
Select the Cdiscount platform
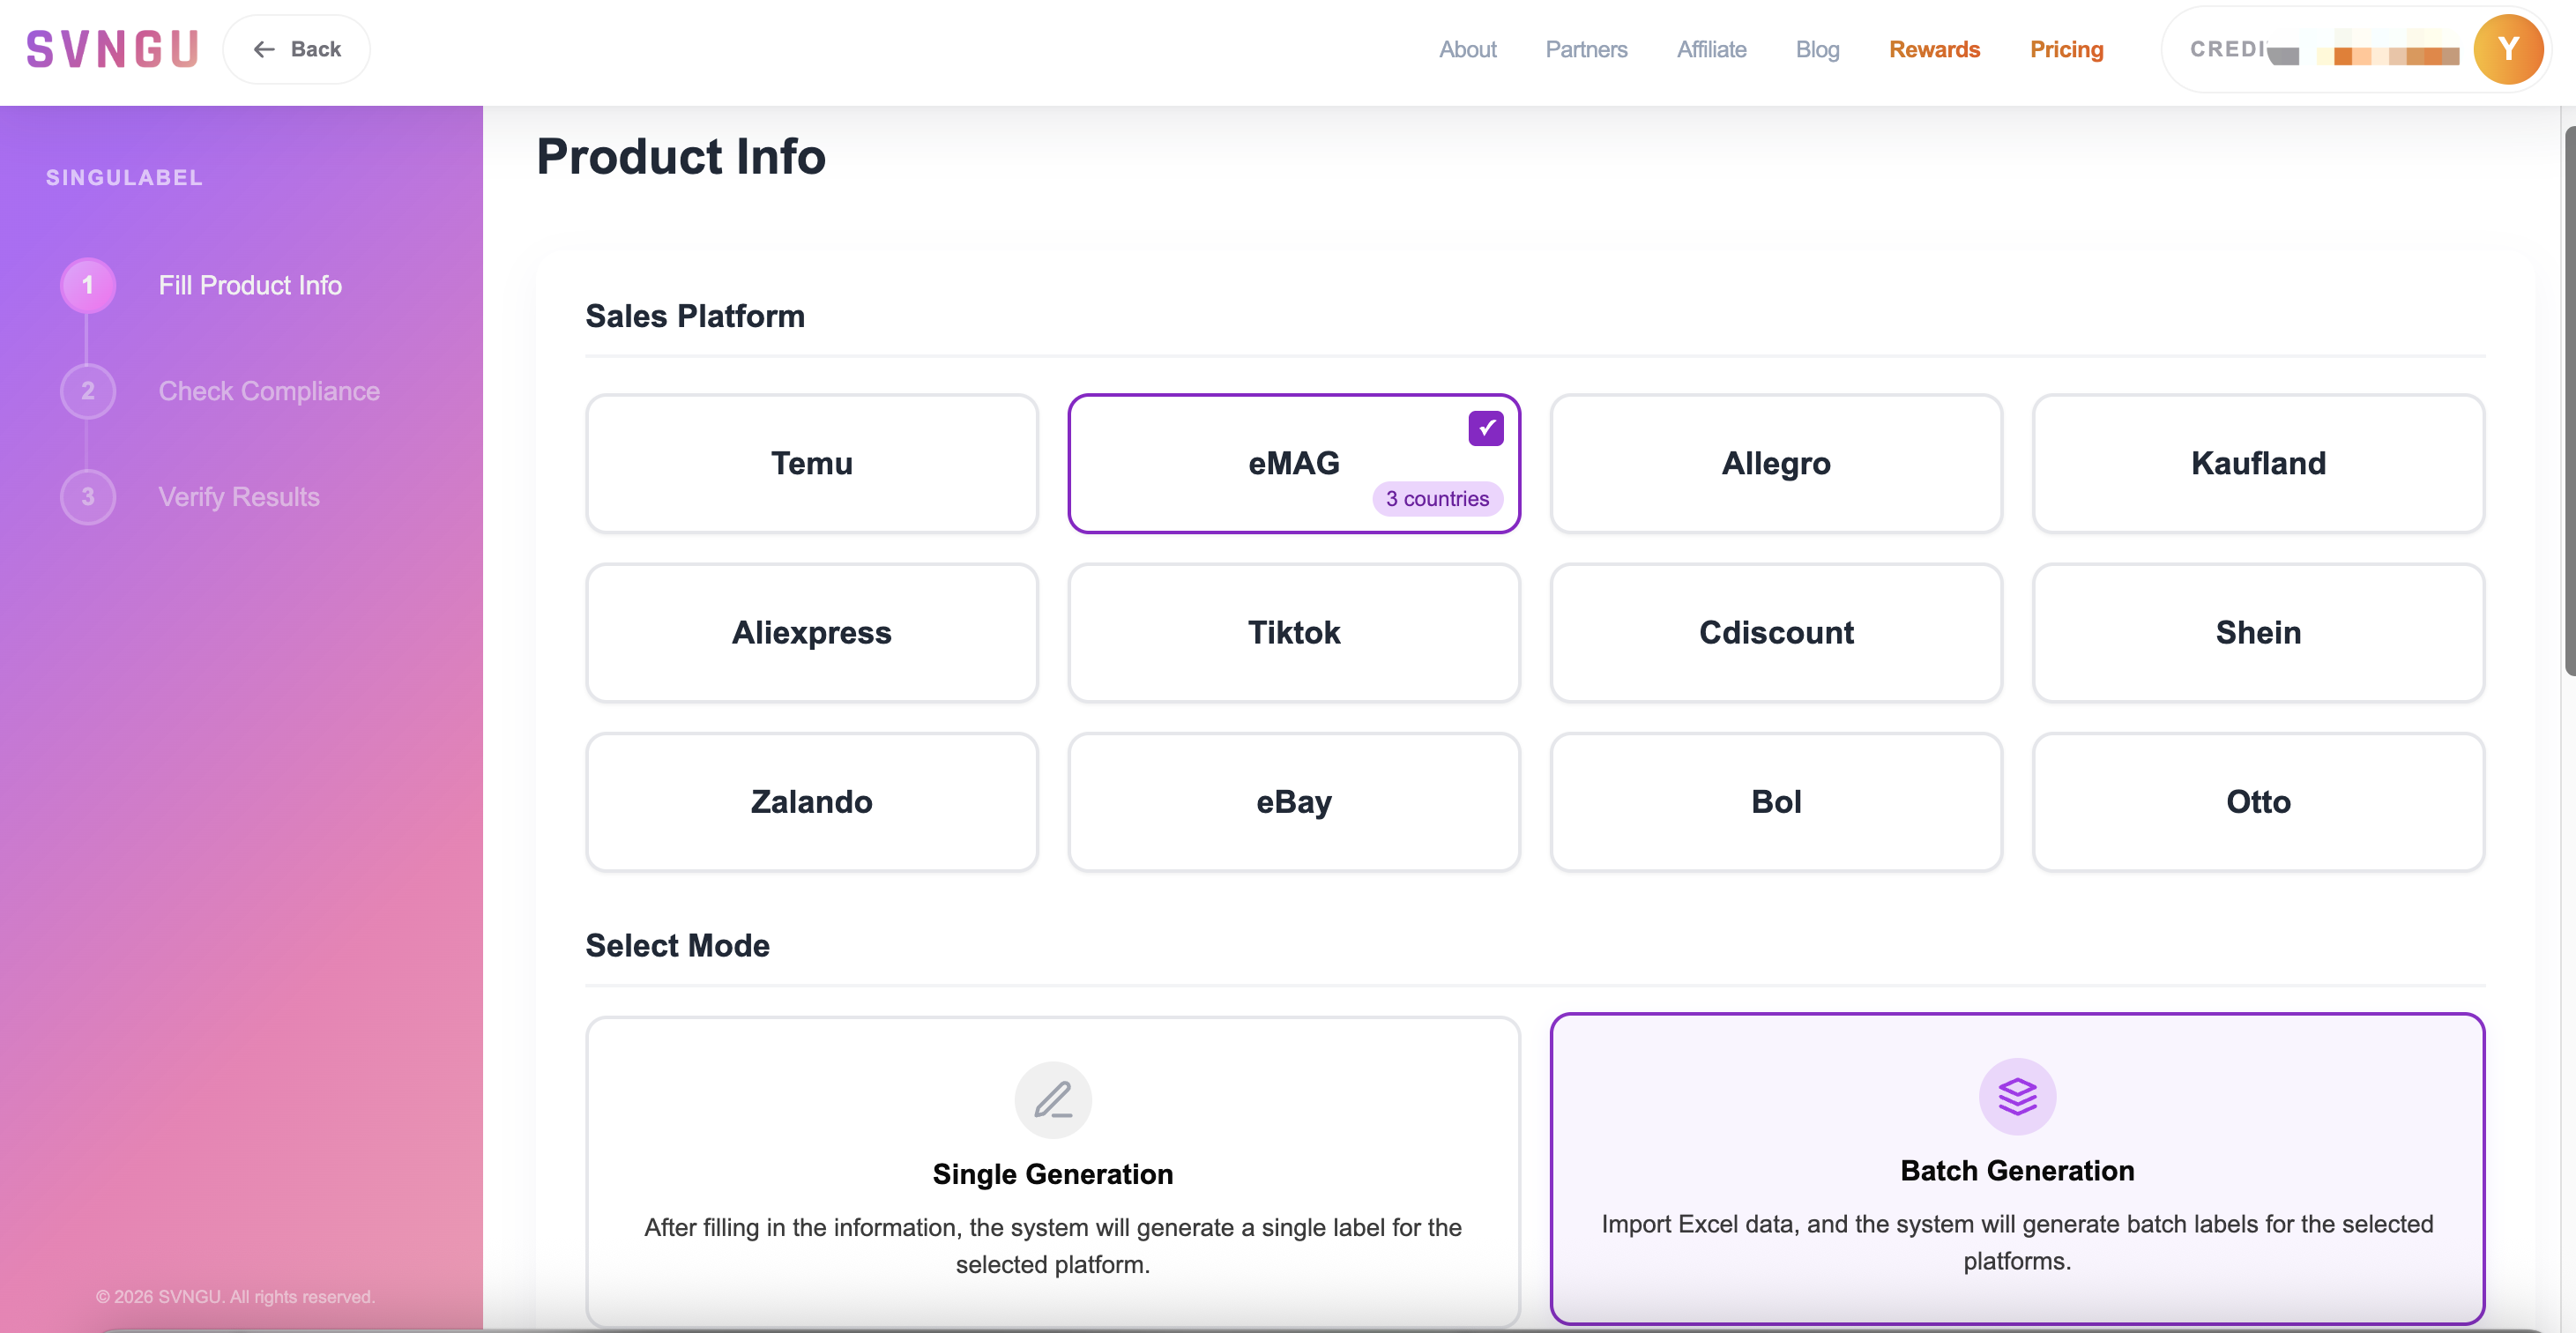coord(1776,632)
